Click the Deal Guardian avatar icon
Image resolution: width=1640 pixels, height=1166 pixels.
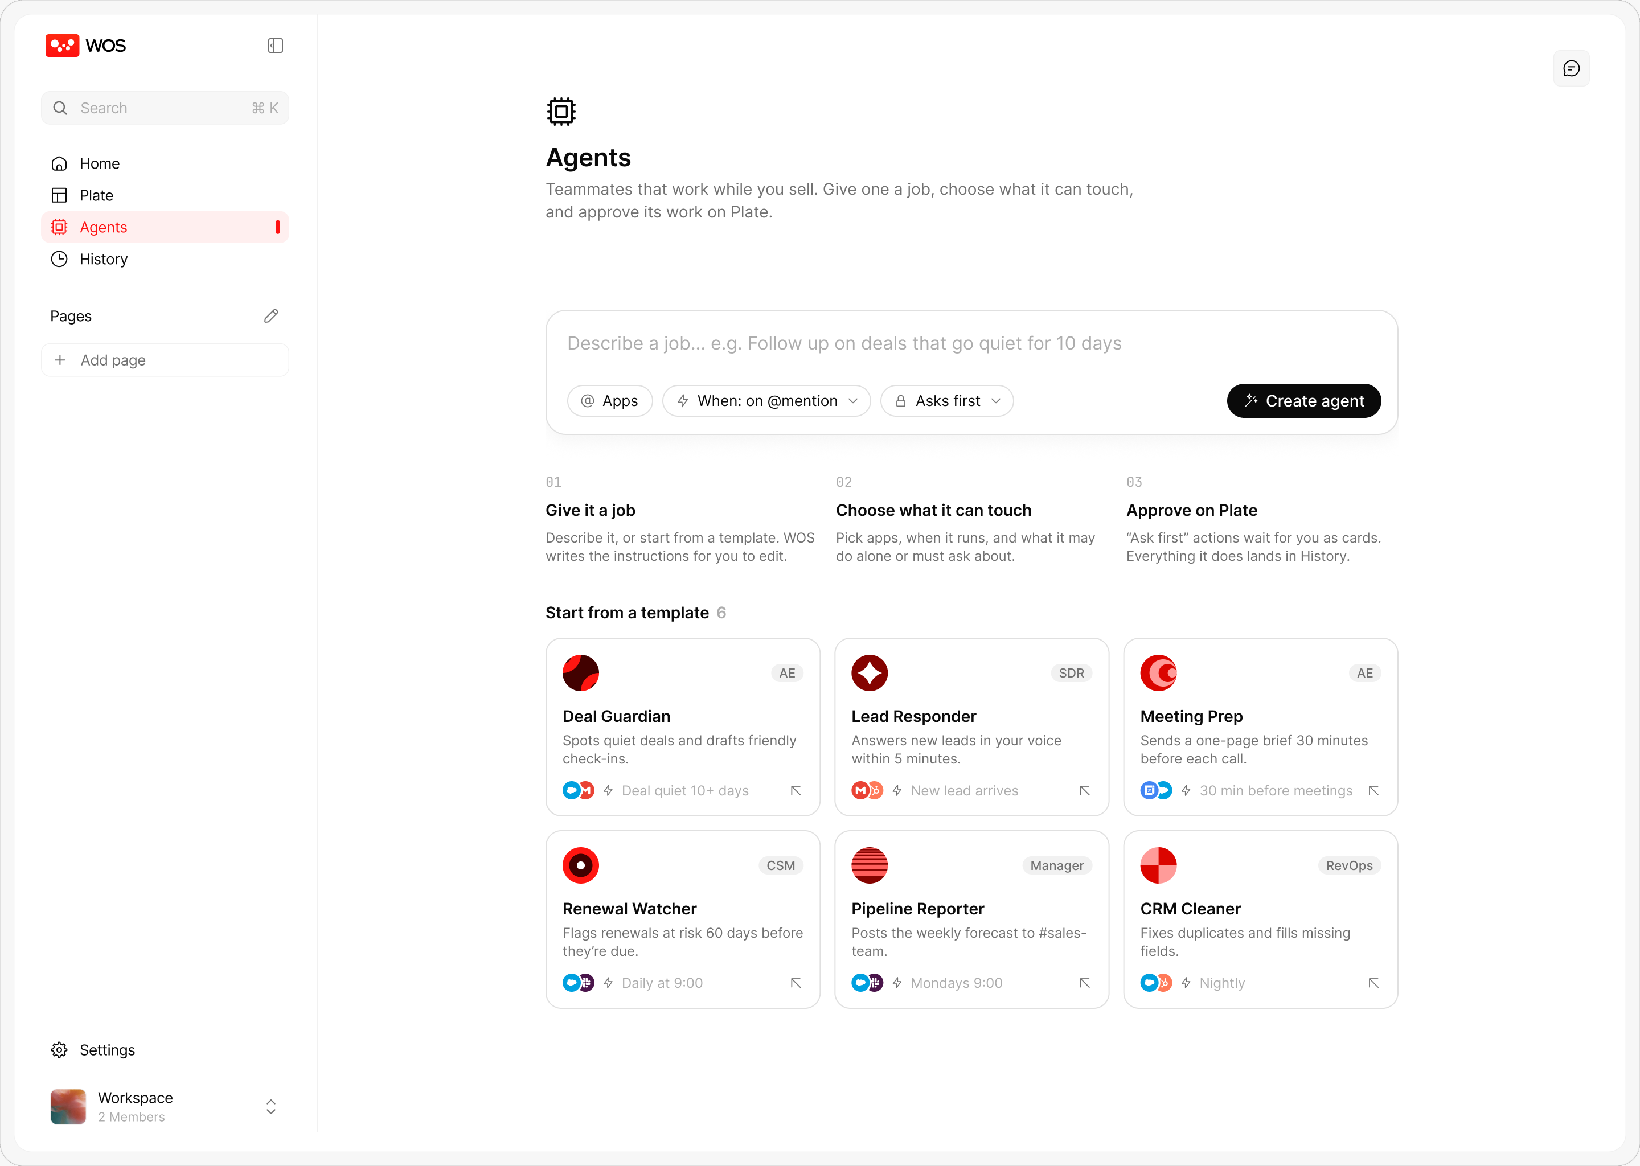click(580, 673)
